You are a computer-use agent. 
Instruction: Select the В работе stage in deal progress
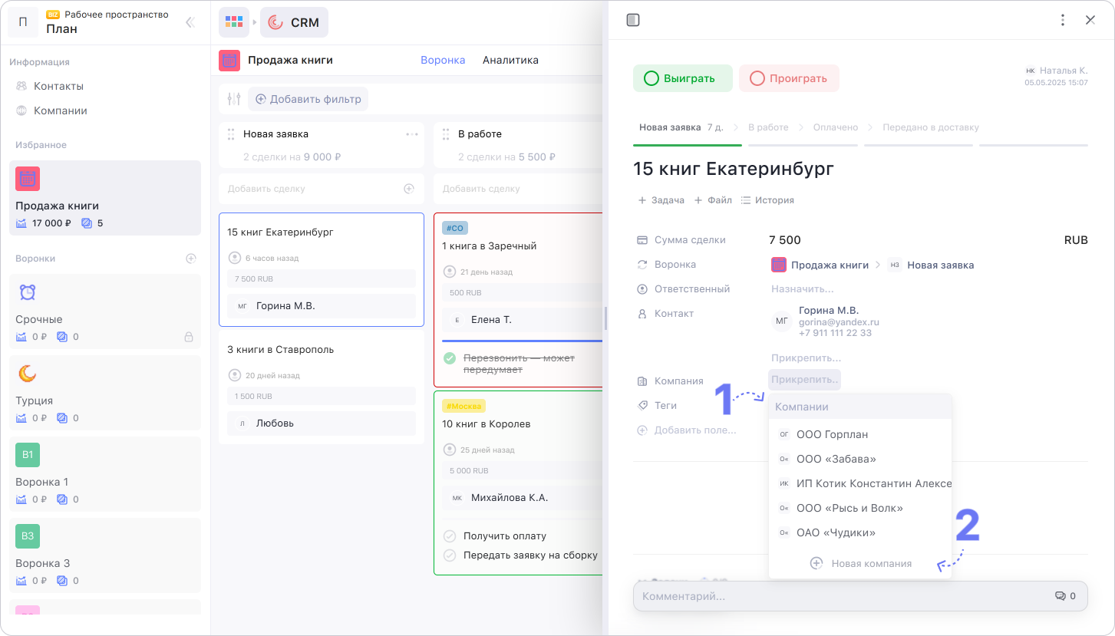768,127
